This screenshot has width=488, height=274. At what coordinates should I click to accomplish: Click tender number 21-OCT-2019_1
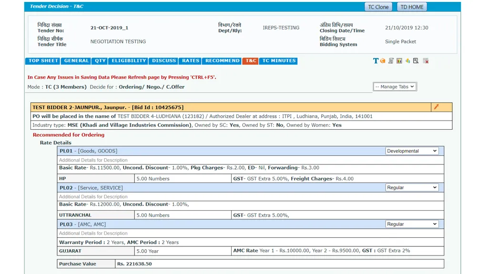(x=109, y=28)
